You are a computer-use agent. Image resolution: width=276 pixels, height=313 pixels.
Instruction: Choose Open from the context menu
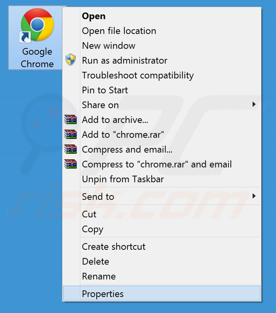click(162, 16)
